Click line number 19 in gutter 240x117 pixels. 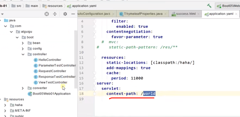(x=81, y=99)
